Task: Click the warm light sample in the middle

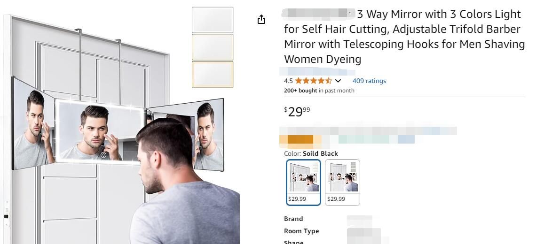Action: 213,47
